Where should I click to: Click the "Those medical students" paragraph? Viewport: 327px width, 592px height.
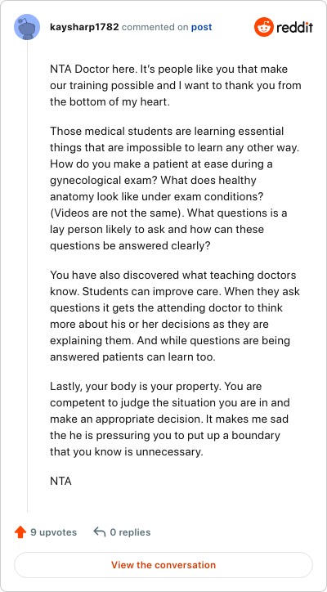click(x=174, y=188)
